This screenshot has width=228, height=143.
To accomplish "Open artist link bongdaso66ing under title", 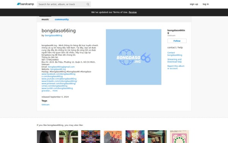I will (x=54, y=35).
